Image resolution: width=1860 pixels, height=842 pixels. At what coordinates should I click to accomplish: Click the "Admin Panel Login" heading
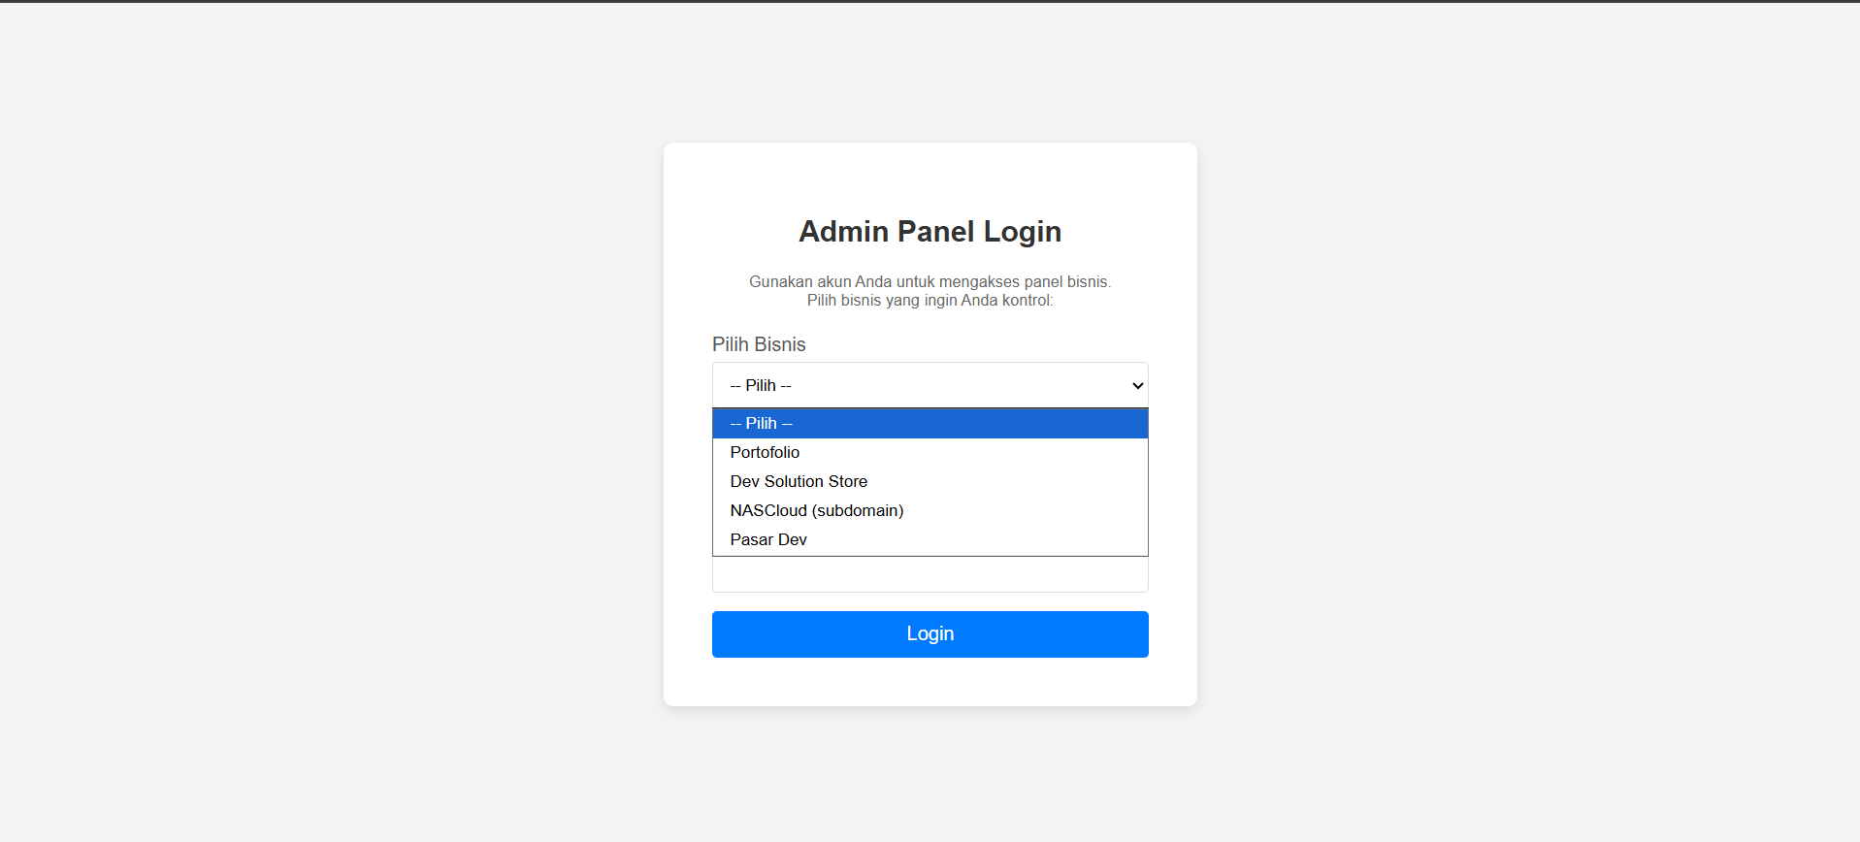929,231
